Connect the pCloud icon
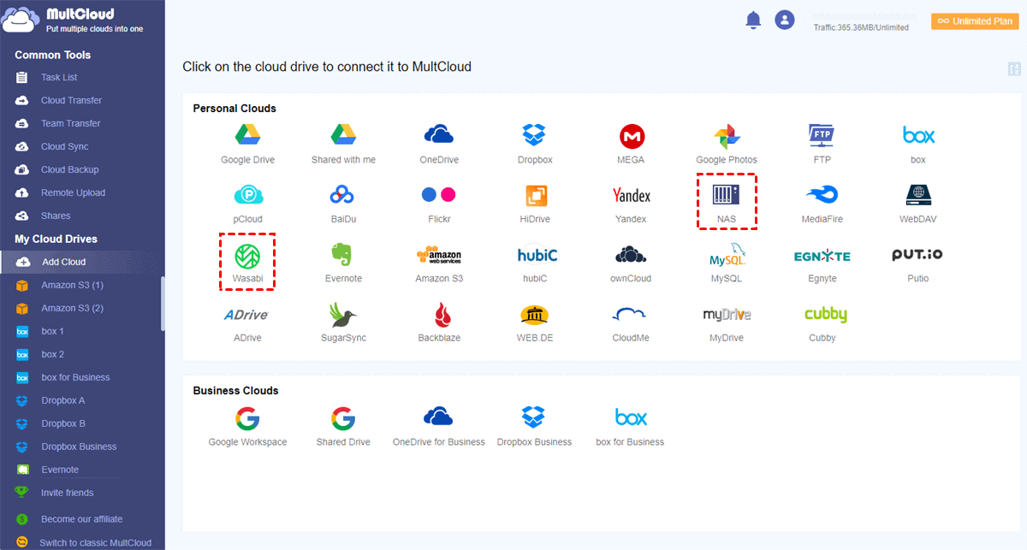Viewport: 1027px width, 550px height. point(247,195)
